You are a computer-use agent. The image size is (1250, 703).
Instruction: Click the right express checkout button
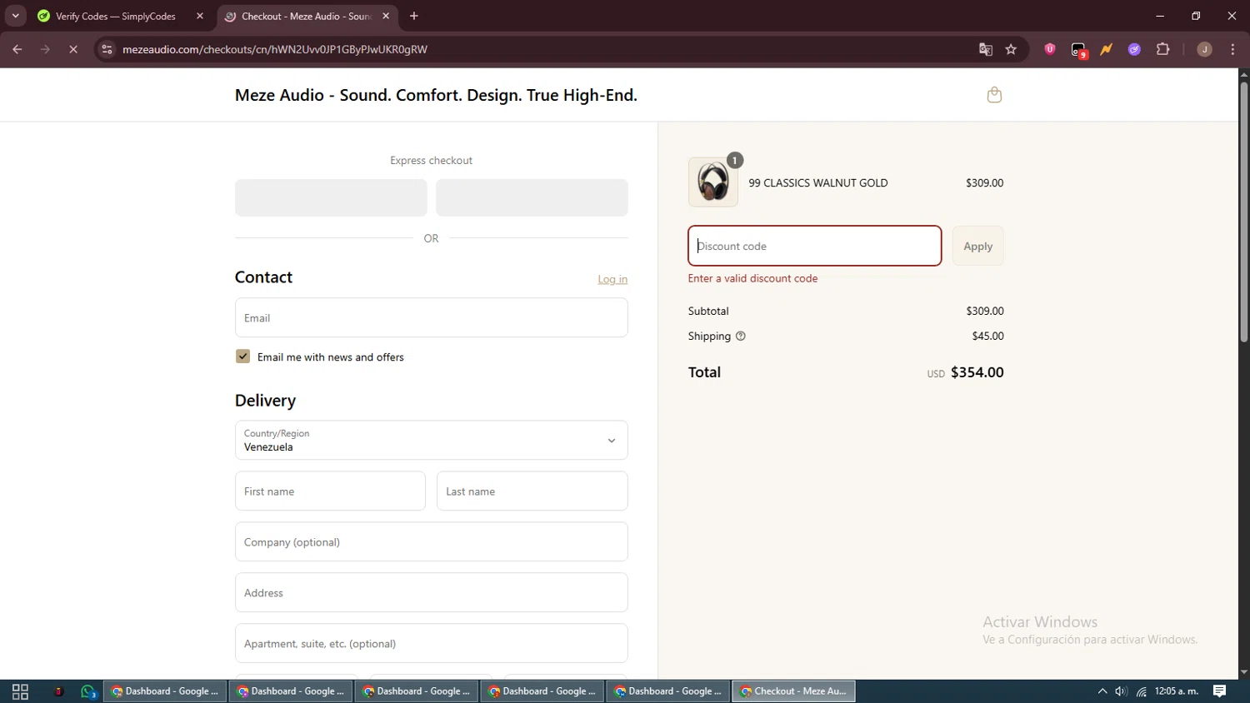point(532,197)
